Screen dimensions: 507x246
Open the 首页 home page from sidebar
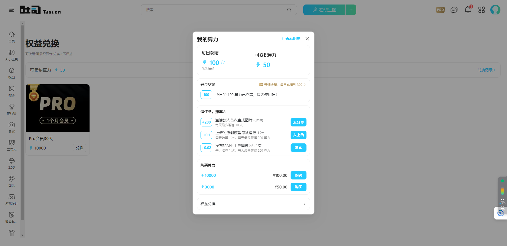[x=11, y=37]
